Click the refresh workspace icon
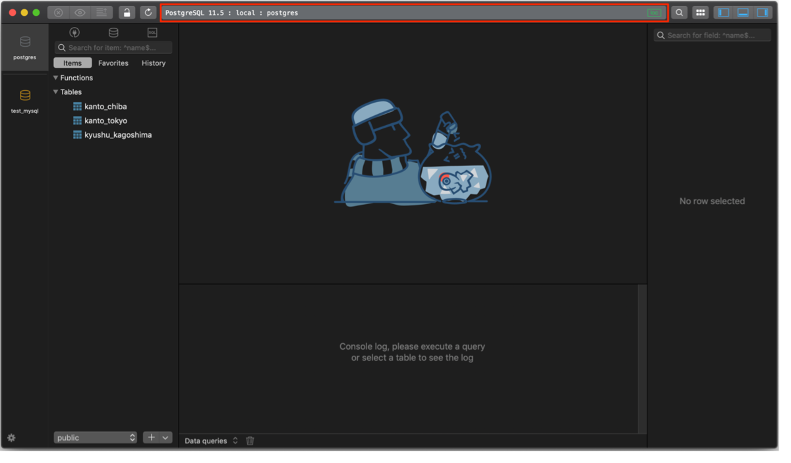Screen dimensions: 791x463 coord(148,13)
